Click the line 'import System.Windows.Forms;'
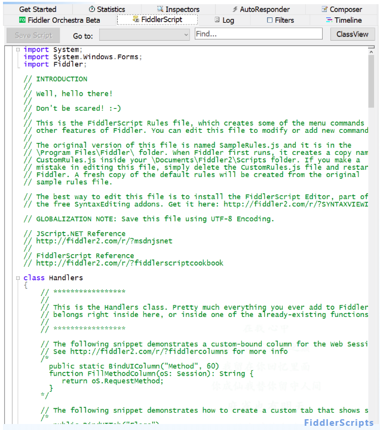 pyautogui.click(x=82, y=57)
